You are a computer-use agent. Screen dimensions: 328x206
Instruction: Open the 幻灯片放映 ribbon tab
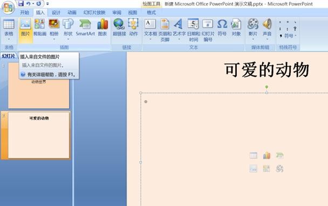(94, 12)
